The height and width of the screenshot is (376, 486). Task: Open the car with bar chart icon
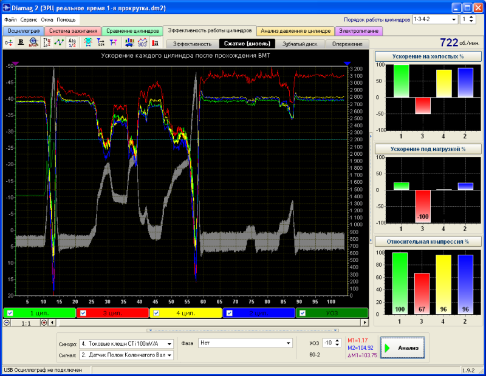tap(129, 42)
